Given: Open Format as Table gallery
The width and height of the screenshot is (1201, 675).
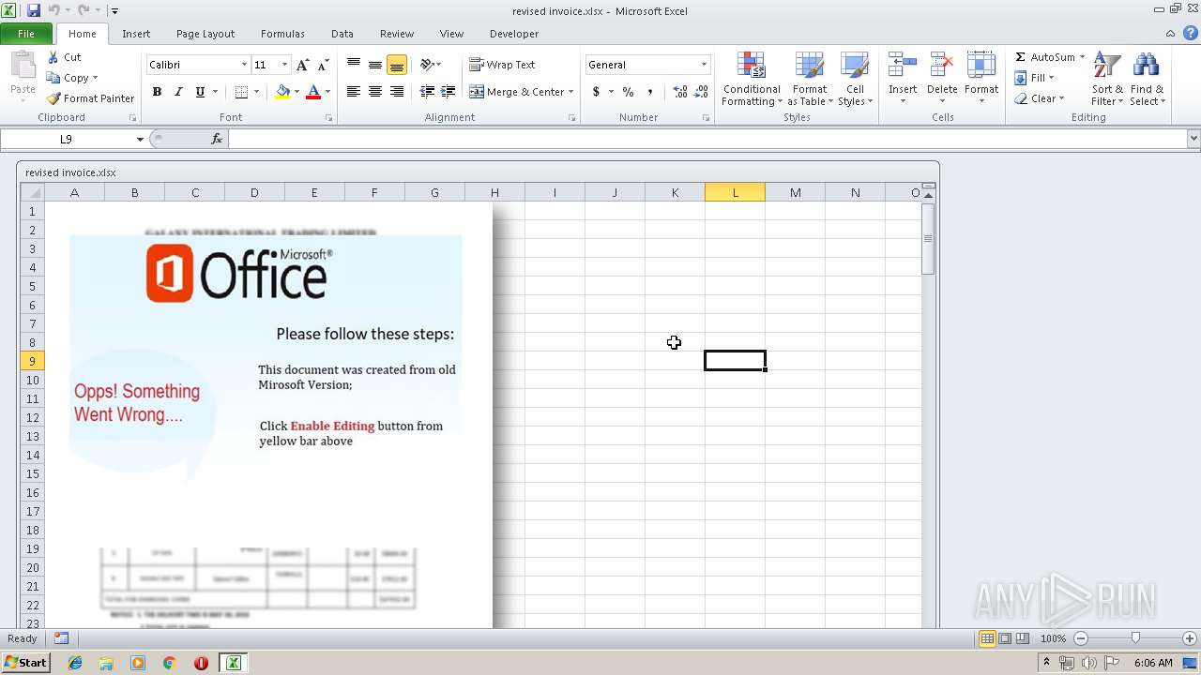Looking at the screenshot, I should click(x=810, y=79).
